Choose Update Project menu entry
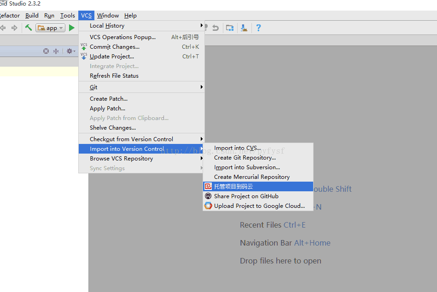This screenshot has width=437, height=292. coord(141,57)
